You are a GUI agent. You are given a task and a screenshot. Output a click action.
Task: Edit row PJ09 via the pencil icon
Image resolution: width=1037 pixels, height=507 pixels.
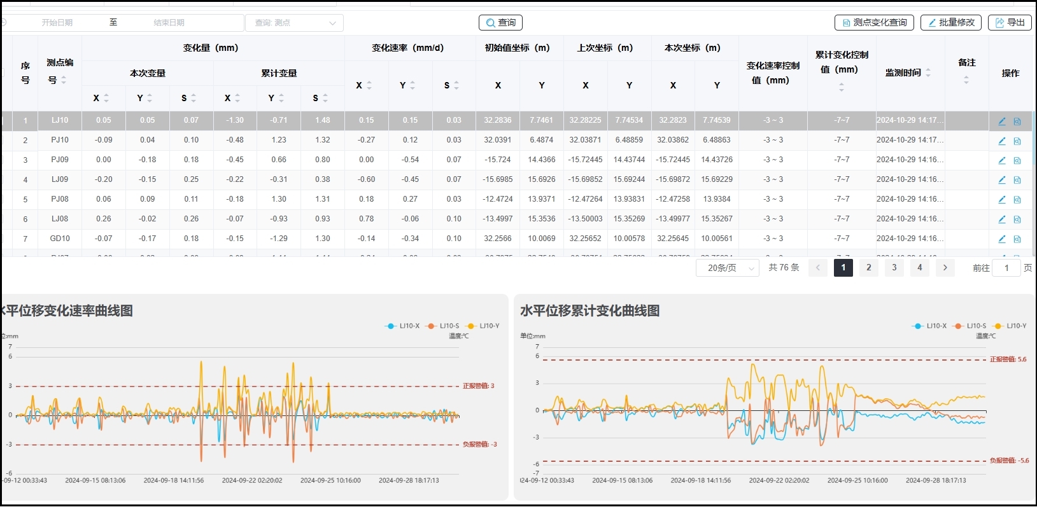1001,160
